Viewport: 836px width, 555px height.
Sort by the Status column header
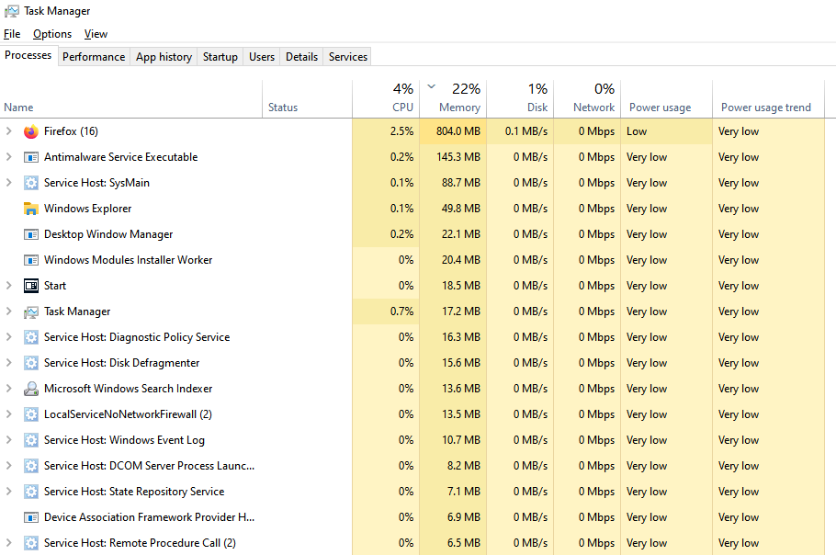(307, 99)
